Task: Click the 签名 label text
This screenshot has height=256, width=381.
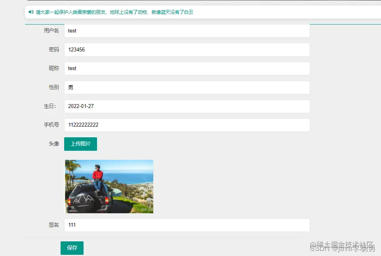Action: [54, 225]
